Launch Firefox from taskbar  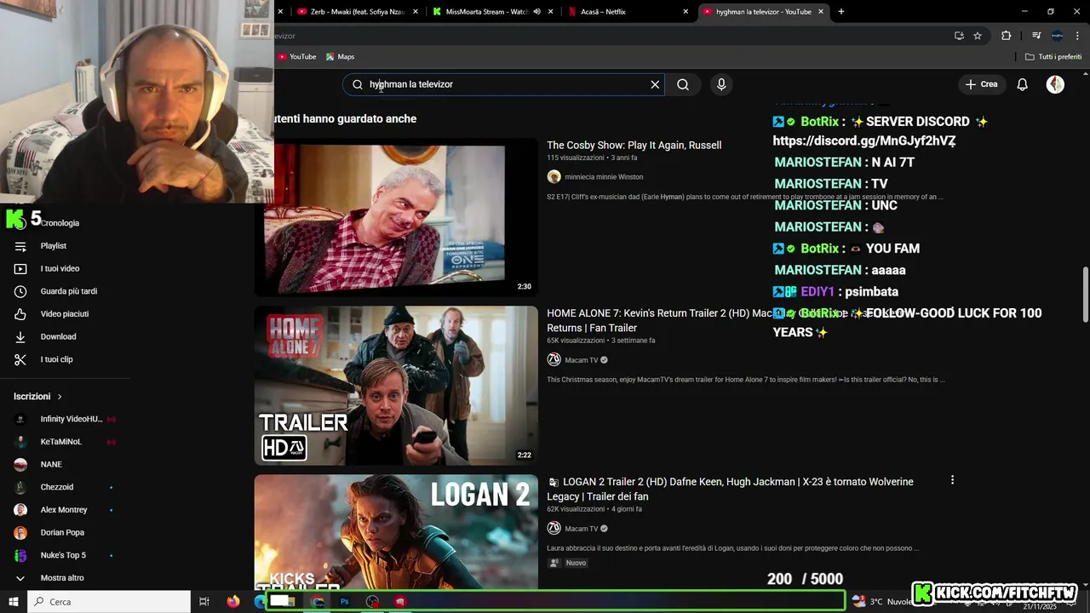coord(233,602)
